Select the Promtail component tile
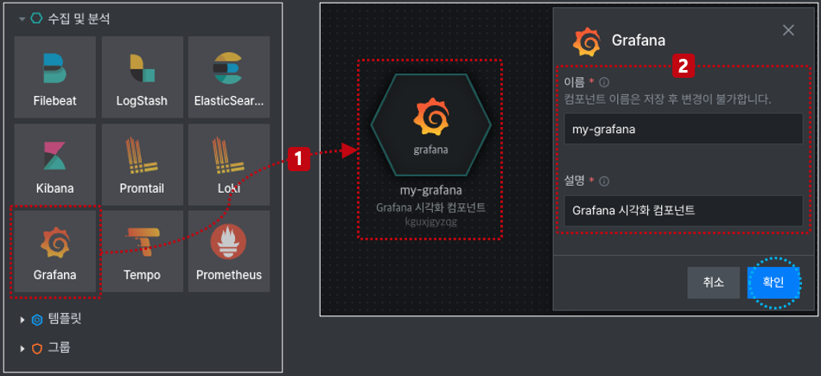This screenshot has width=821, height=376. click(142, 164)
